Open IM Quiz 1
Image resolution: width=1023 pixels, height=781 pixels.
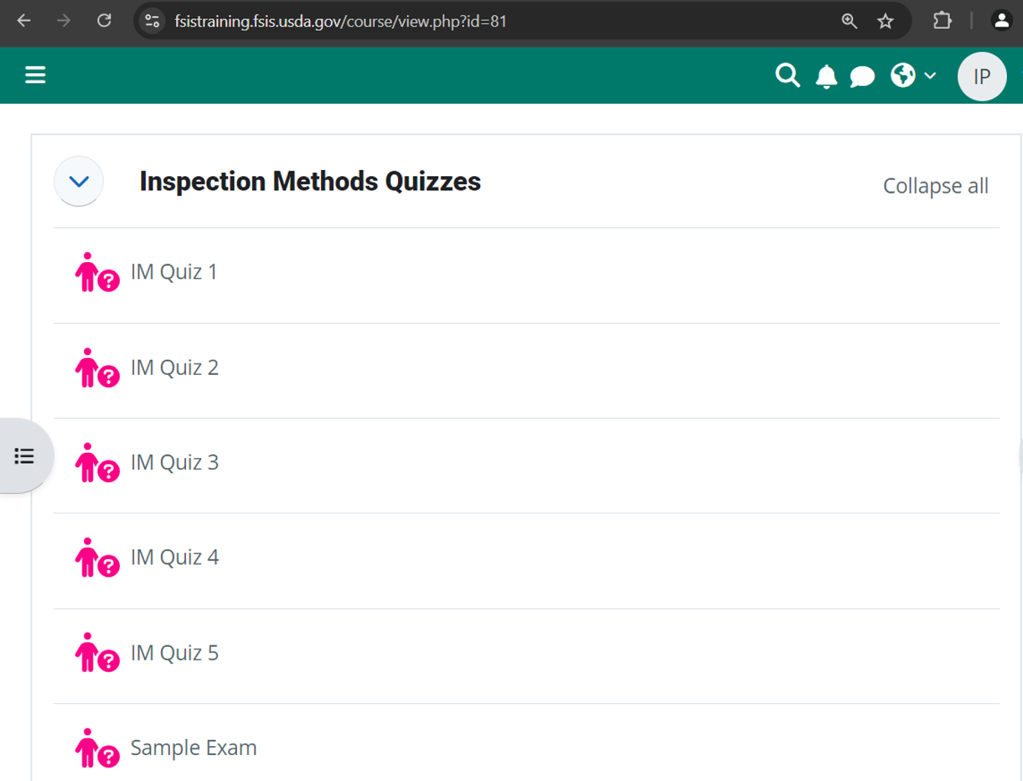tap(174, 272)
